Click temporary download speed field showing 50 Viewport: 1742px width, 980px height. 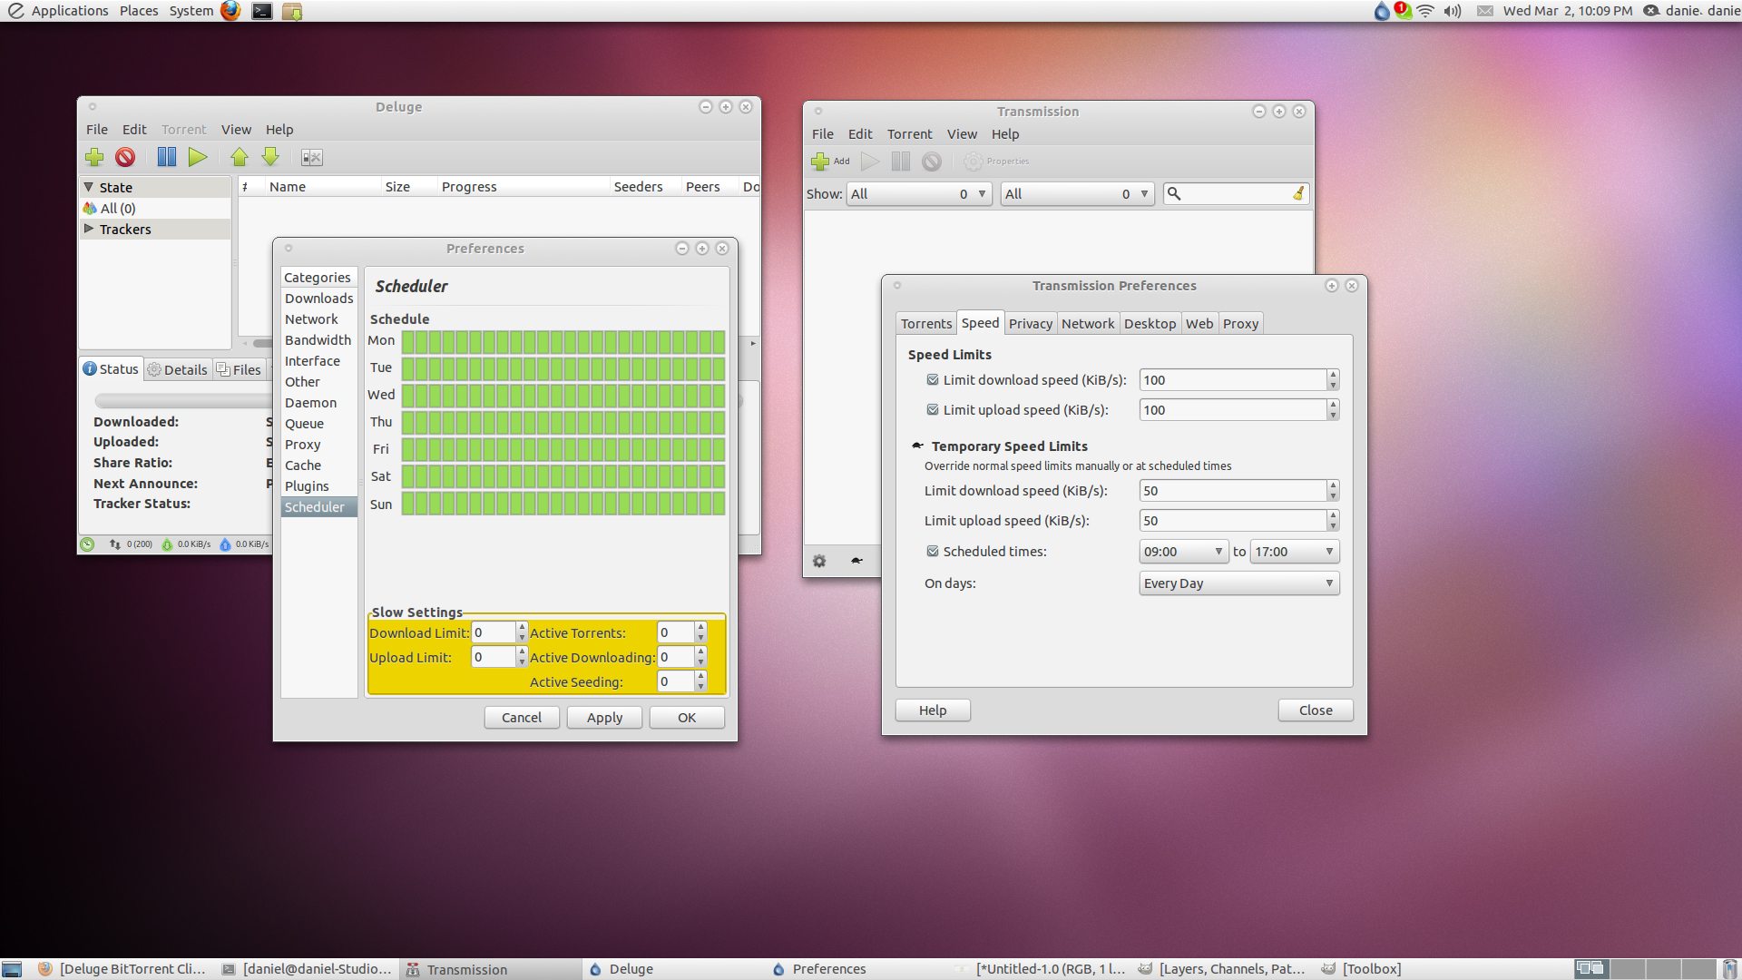coord(1233,491)
